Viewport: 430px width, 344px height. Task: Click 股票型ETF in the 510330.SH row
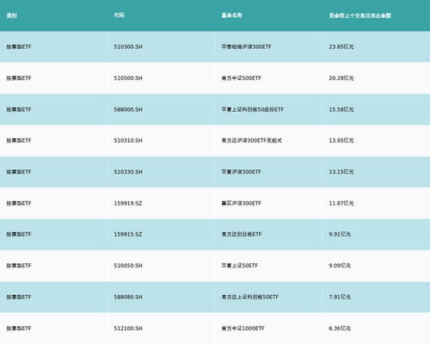click(19, 172)
